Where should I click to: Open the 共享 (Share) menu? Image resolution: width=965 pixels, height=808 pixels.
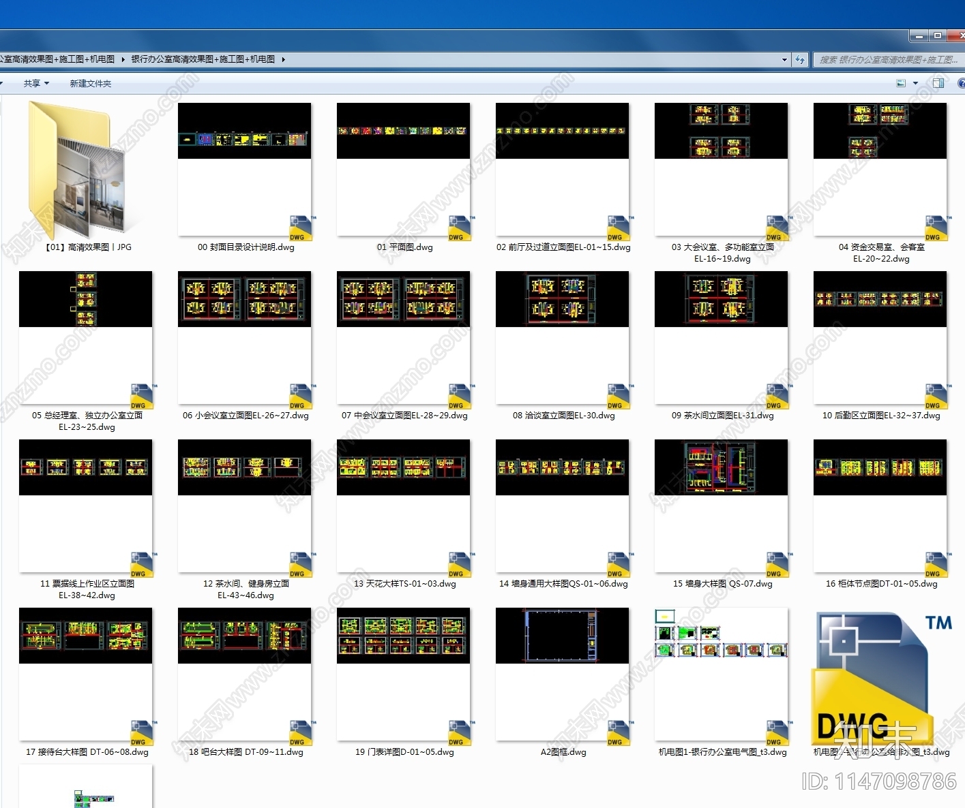(x=36, y=83)
